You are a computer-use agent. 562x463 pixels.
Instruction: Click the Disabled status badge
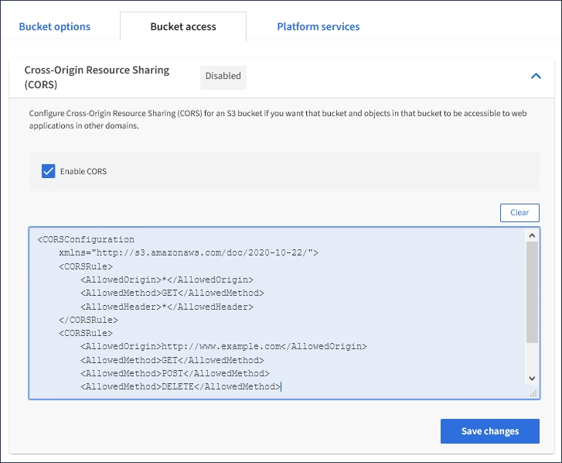coord(223,76)
